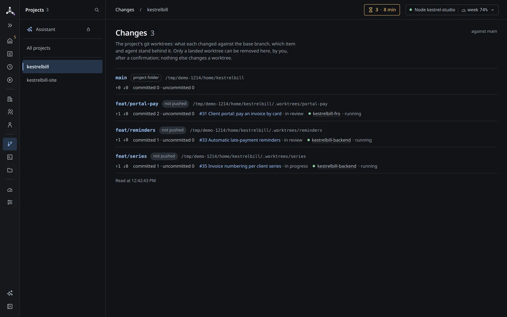The width and height of the screenshot is (507, 317).
Task: Open the kestrelbill-fro agent link
Action: (x=326, y=114)
